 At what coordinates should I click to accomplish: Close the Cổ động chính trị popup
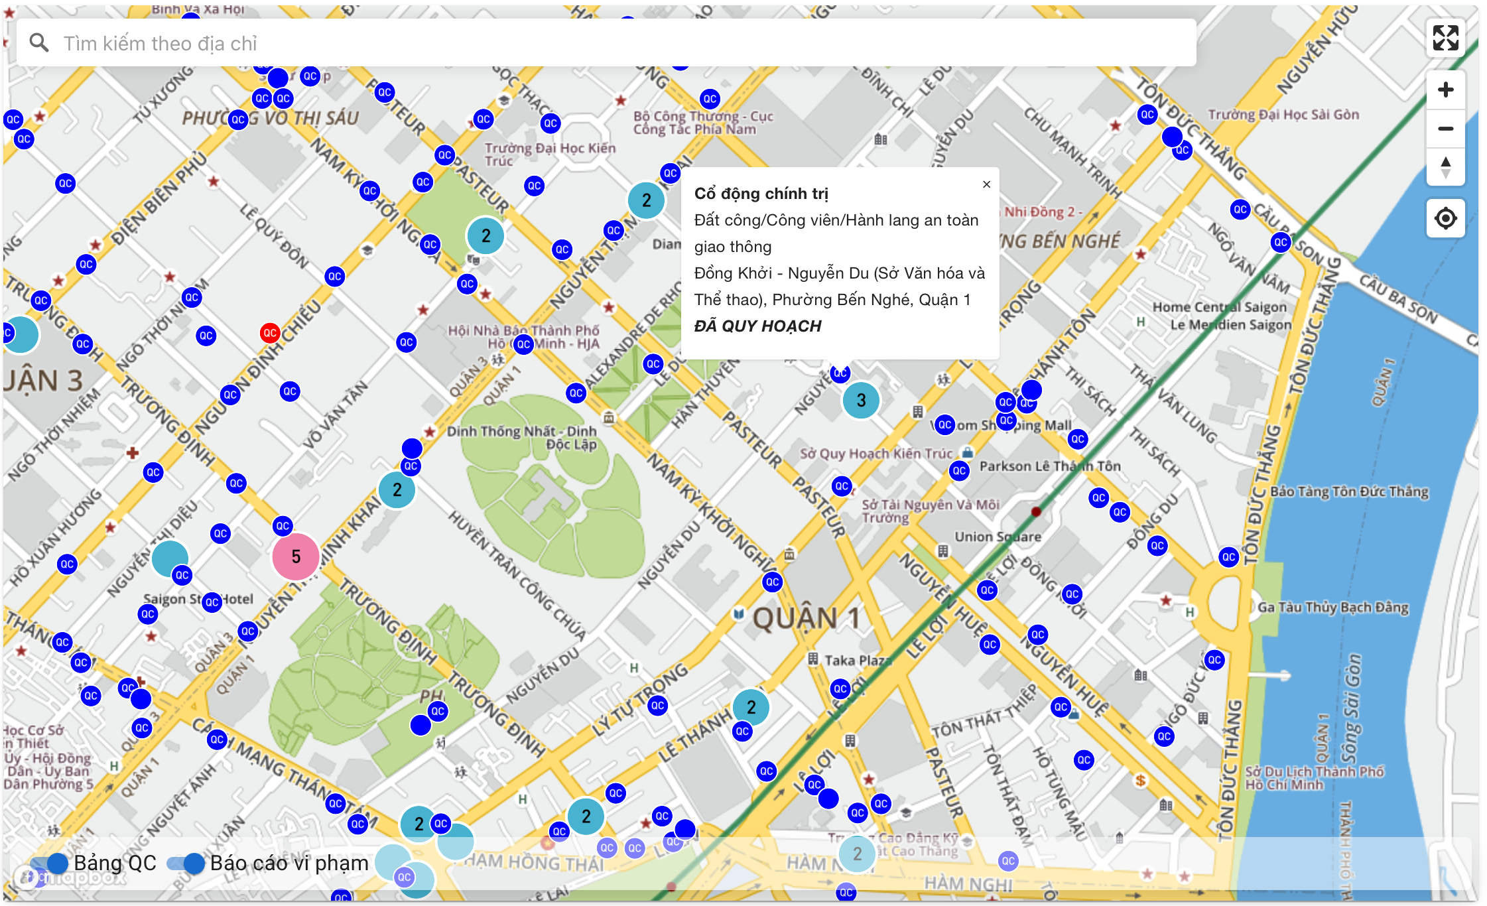click(x=986, y=184)
